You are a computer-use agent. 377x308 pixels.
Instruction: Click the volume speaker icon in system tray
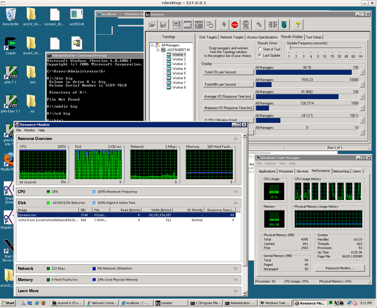click(355, 303)
